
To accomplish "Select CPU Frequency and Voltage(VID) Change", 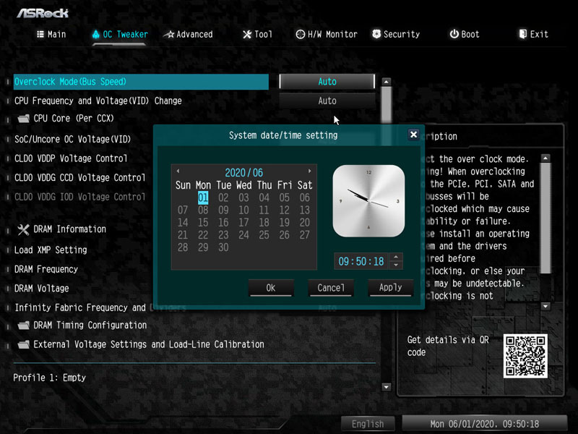I will click(x=98, y=101).
